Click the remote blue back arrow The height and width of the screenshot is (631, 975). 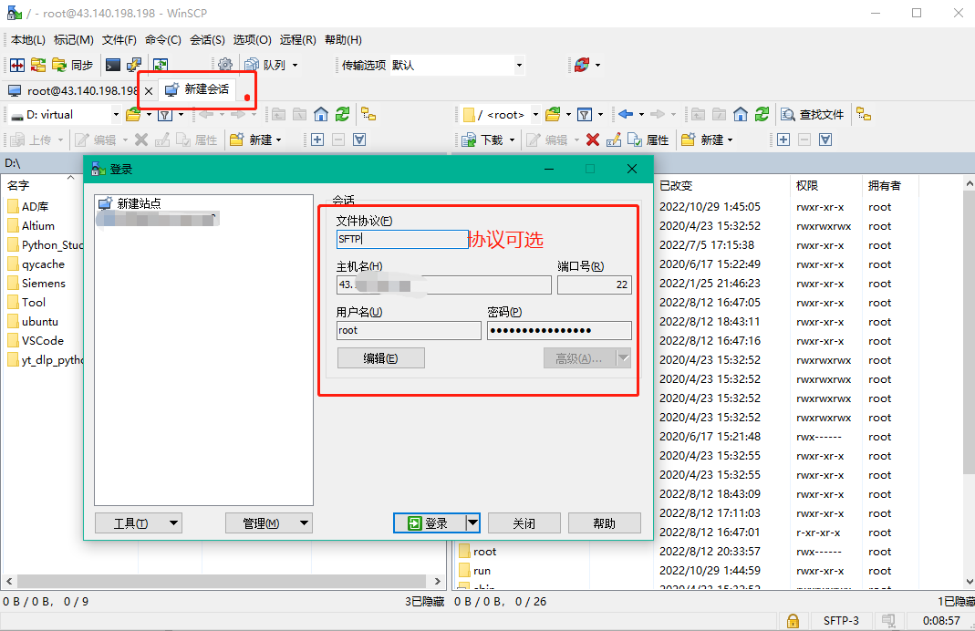pyautogui.click(x=626, y=114)
